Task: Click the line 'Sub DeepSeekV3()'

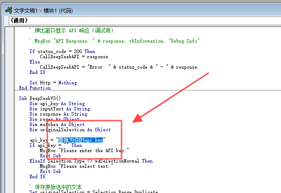Action: point(40,98)
